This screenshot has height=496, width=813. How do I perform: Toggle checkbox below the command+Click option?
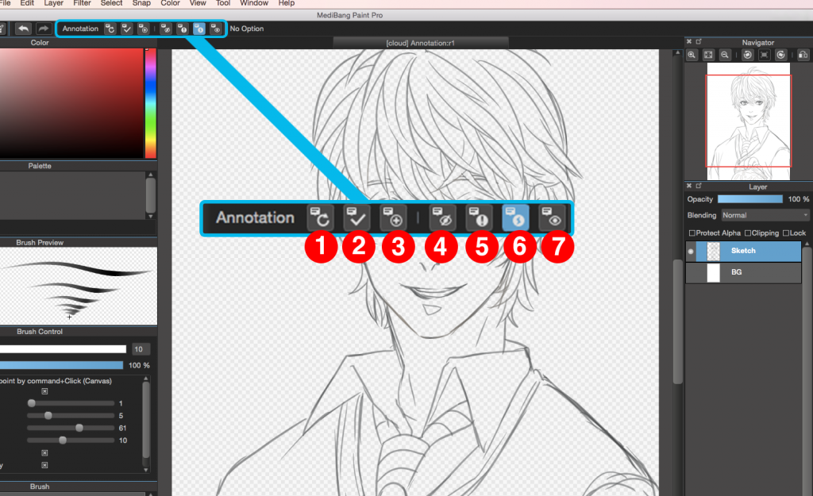click(x=44, y=391)
